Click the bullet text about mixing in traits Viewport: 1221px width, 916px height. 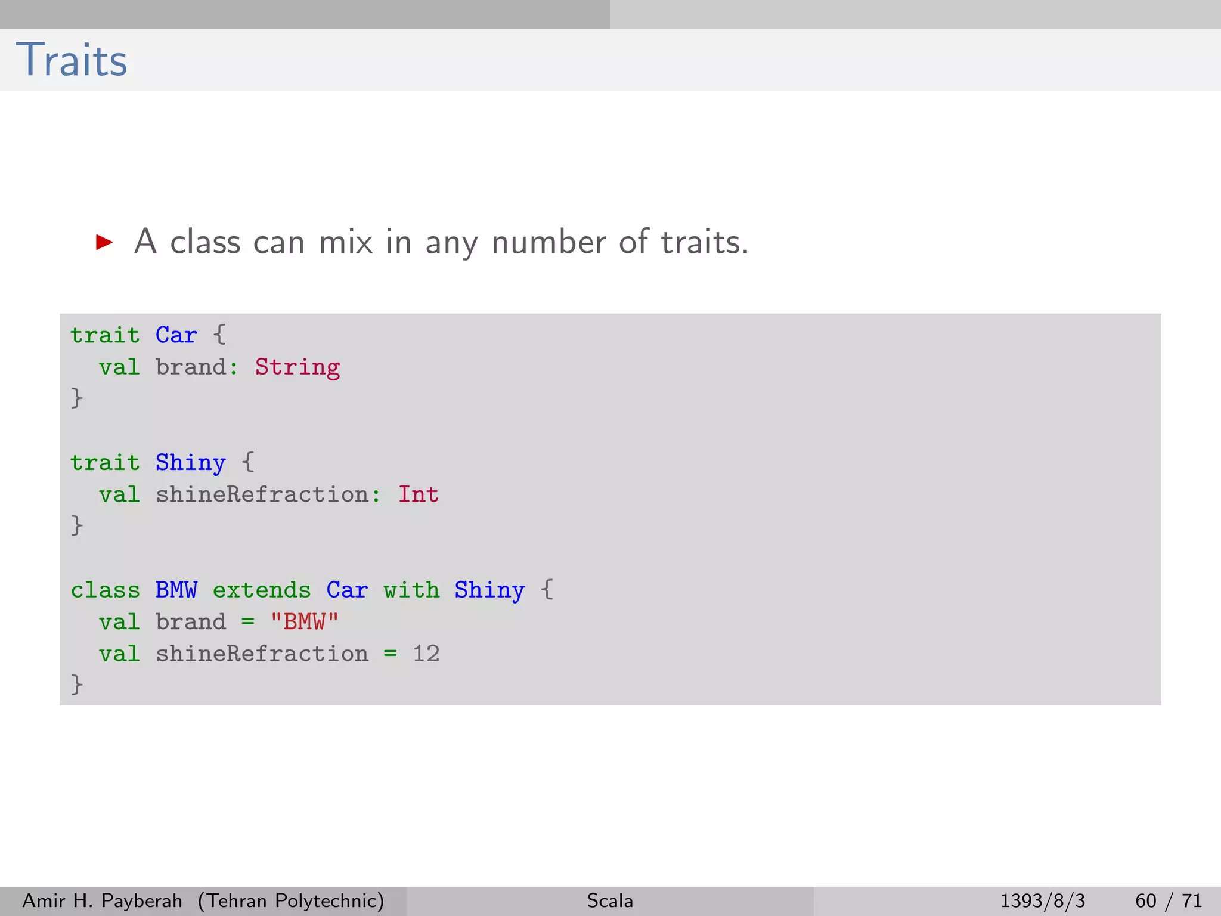[x=441, y=242]
